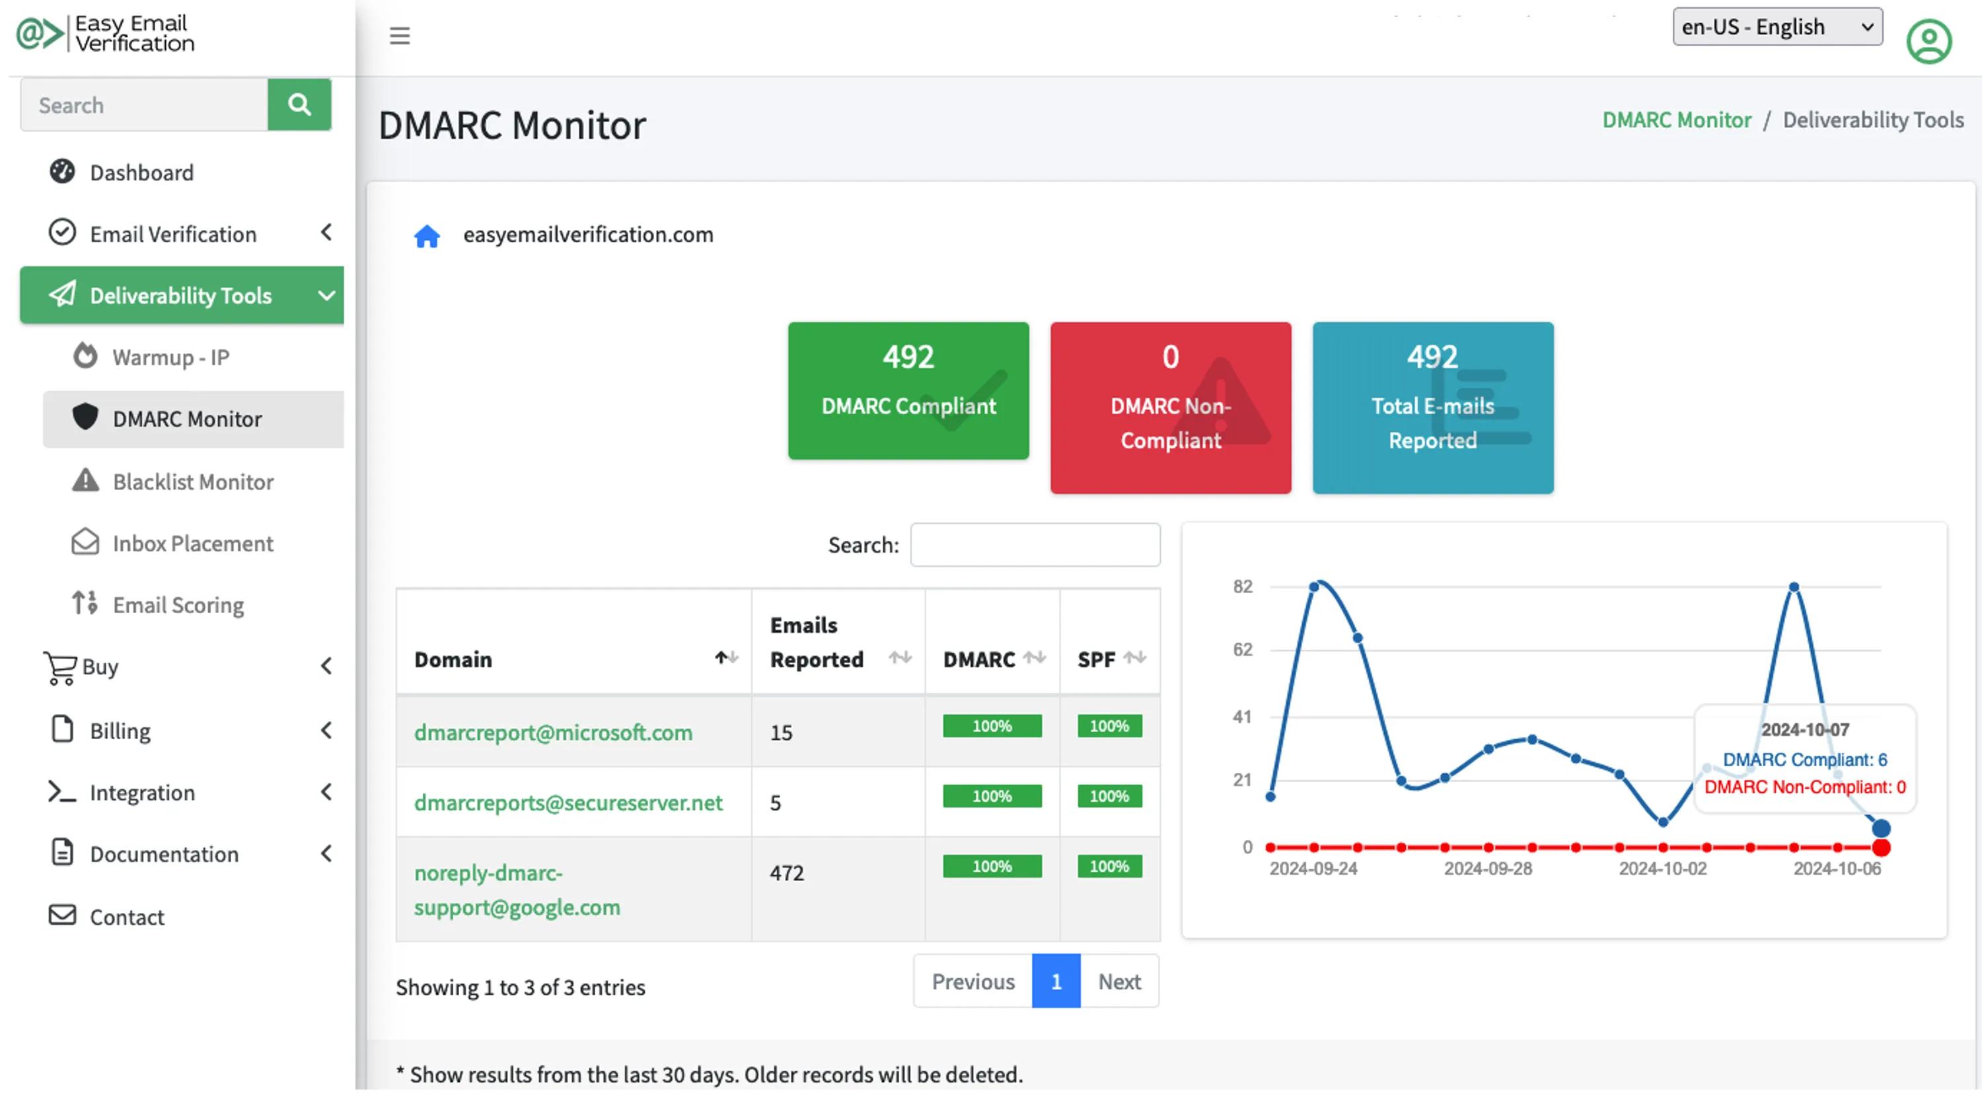The image size is (1982, 1115).
Task: Click the large blue chart point for 2024-10-07
Action: [x=1881, y=829]
